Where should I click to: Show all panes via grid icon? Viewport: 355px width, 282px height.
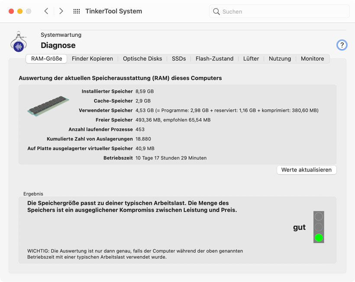pyautogui.click(x=77, y=11)
